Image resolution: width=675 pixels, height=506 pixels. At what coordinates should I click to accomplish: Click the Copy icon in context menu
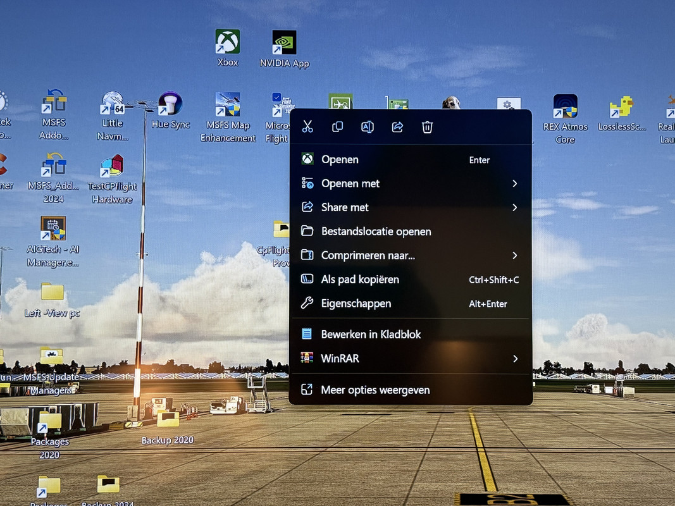point(338,127)
